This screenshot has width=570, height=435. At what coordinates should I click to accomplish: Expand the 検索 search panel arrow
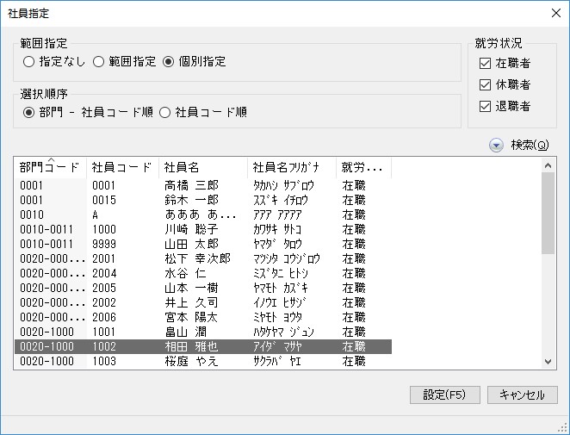pos(496,145)
